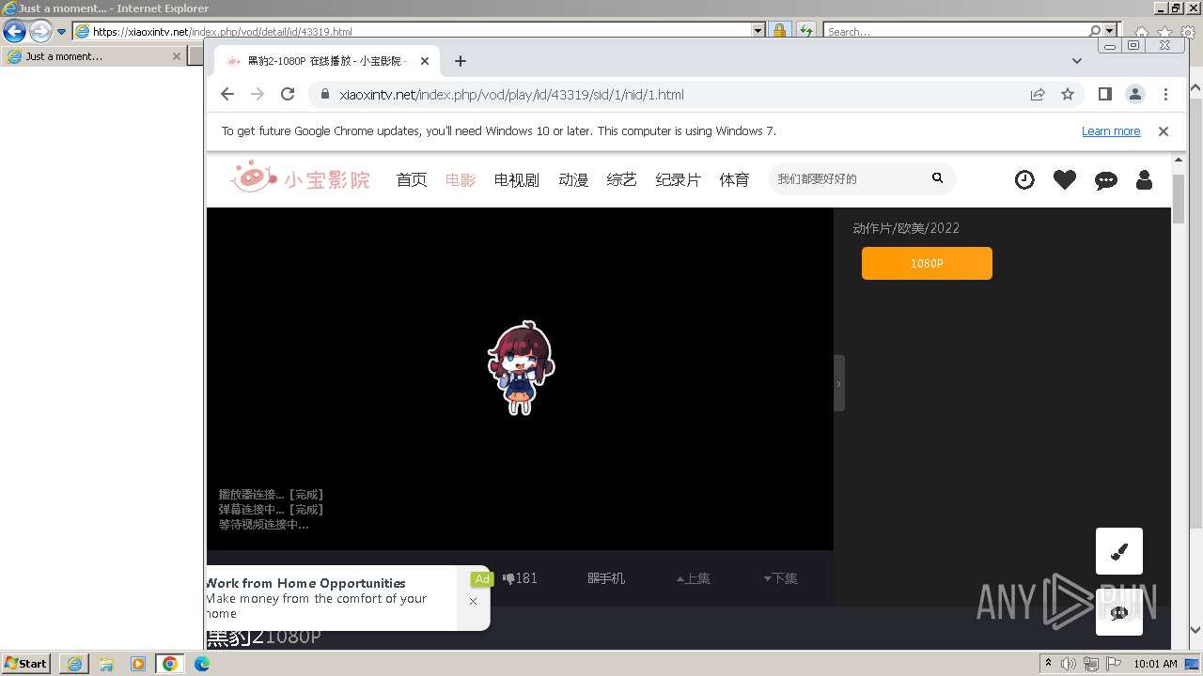
Task: Click Internet Explorer forward button
Action: [x=40, y=31]
